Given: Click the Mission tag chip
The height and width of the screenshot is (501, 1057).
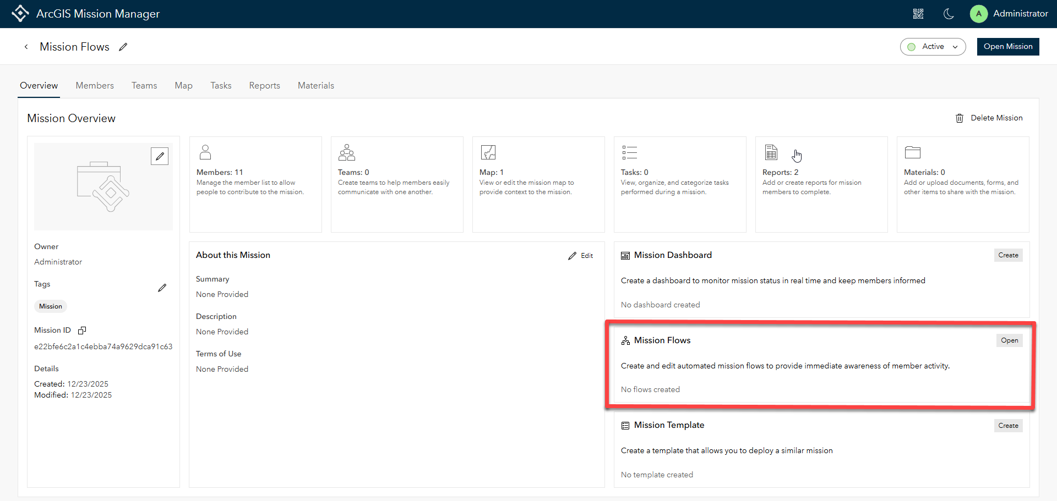Looking at the screenshot, I should click(x=51, y=306).
